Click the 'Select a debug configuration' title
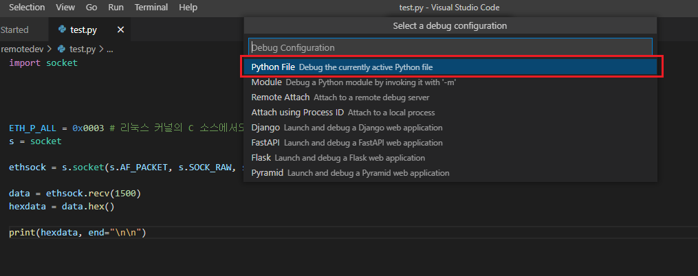Image resolution: width=698 pixels, height=276 pixels. [450, 26]
